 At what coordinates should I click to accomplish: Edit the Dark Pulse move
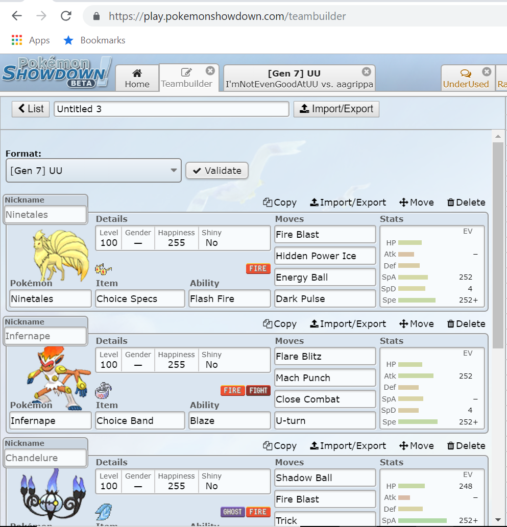[325, 298]
